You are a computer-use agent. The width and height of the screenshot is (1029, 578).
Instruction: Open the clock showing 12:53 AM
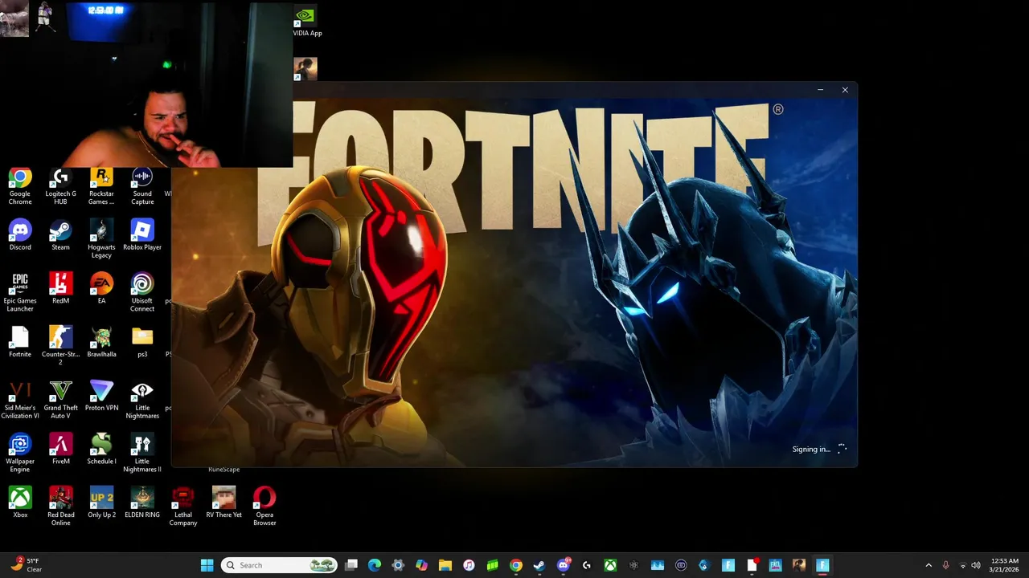click(1005, 565)
